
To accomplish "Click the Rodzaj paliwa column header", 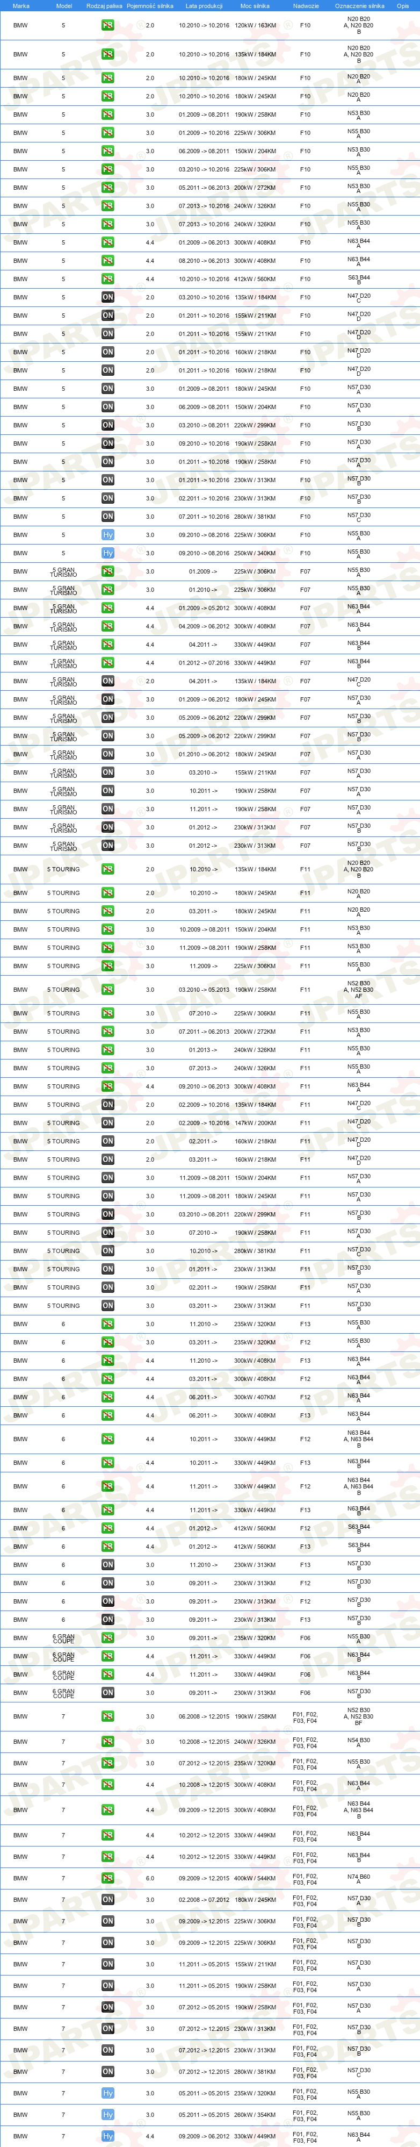I will click(104, 6).
